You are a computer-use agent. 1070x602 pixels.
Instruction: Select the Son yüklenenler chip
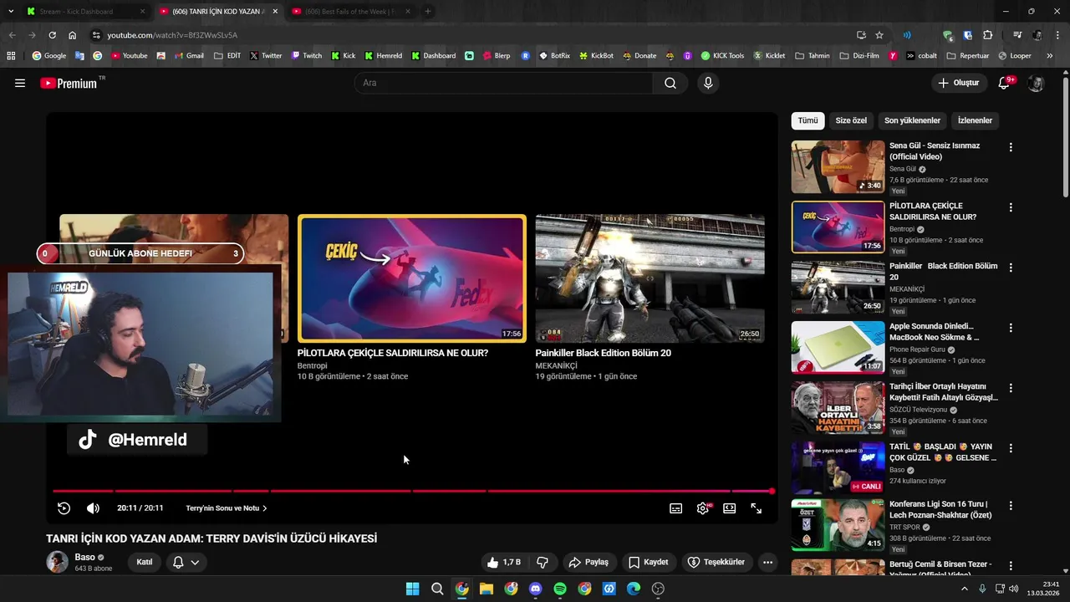coord(912,120)
